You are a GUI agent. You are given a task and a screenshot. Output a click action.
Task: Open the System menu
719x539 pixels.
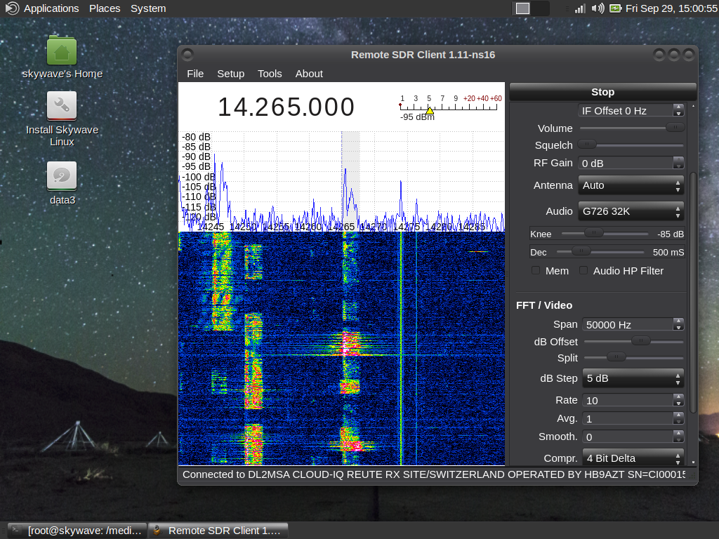pos(148,8)
